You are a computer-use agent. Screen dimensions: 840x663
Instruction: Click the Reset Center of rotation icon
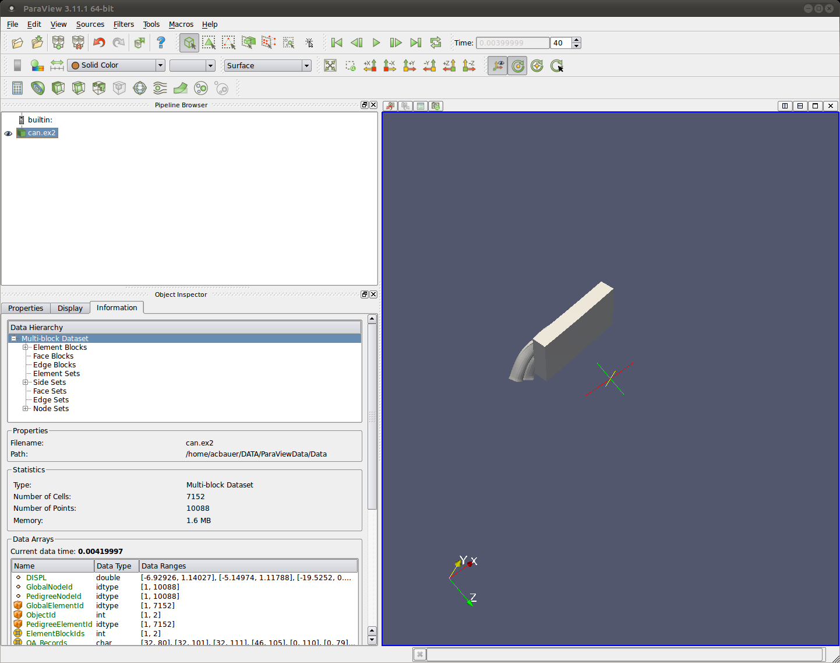537,65
